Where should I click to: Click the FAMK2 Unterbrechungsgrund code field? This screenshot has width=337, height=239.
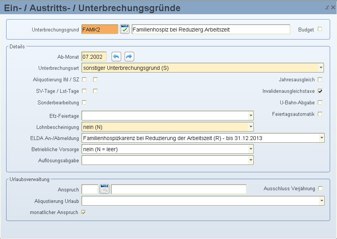pos(100,29)
